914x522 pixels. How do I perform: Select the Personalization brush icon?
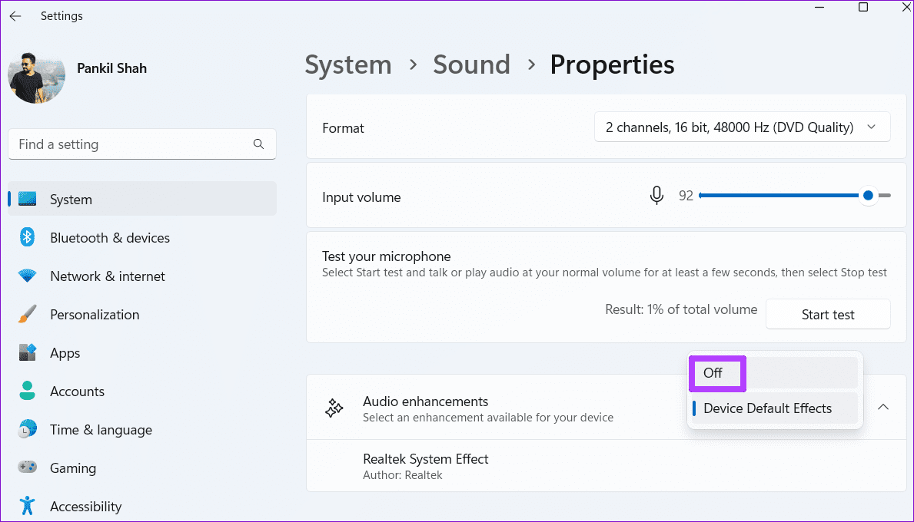click(x=28, y=314)
